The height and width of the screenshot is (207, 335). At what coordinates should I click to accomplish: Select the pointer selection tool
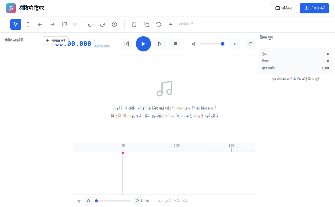16,24
